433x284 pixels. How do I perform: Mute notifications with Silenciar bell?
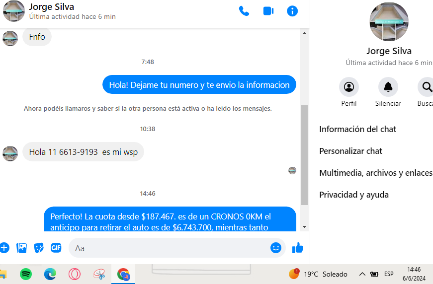(x=388, y=87)
